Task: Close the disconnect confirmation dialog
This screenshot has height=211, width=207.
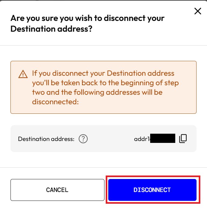Action: [x=198, y=11]
